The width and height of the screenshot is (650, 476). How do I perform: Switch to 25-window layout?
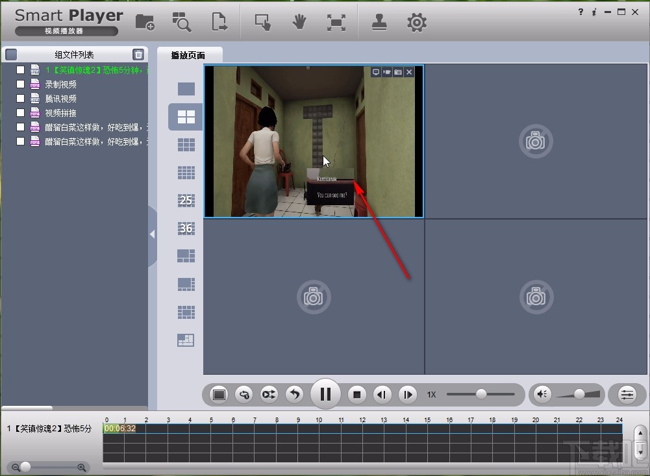pyautogui.click(x=186, y=201)
